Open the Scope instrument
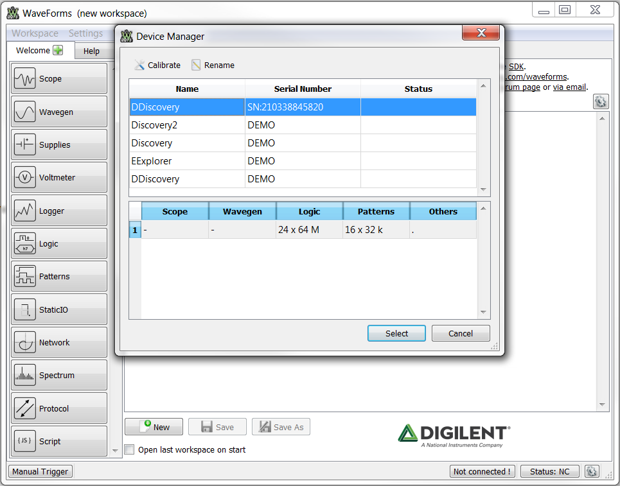 59,78
